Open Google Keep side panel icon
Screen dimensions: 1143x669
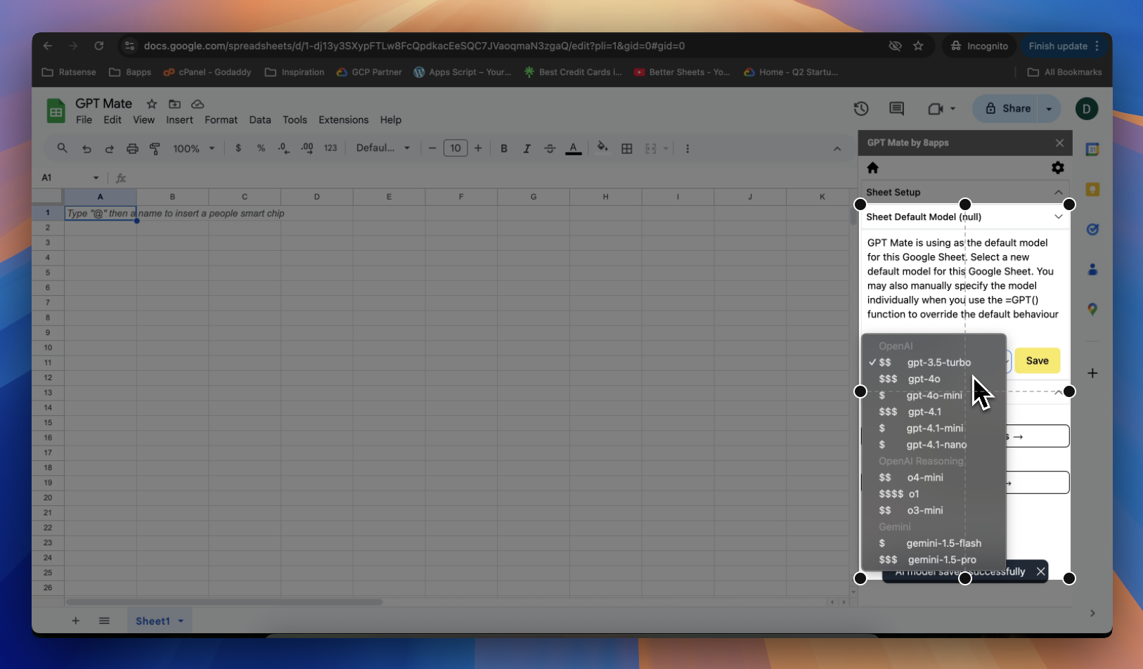pyautogui.click(x=1092, y=189)
